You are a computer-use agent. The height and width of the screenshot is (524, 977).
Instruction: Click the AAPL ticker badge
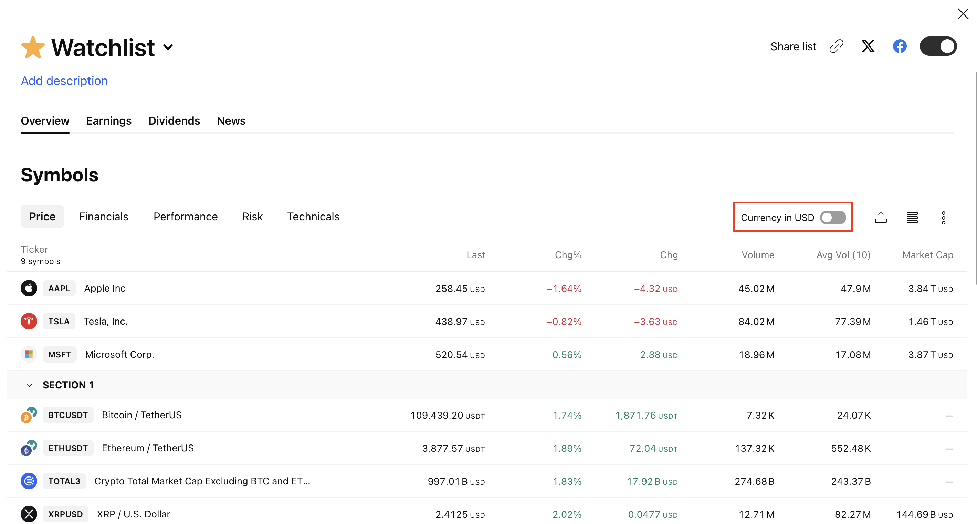(59, 289)
